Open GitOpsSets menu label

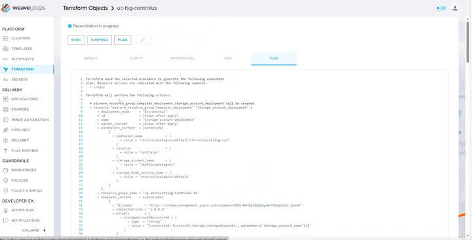coord(22,59)
